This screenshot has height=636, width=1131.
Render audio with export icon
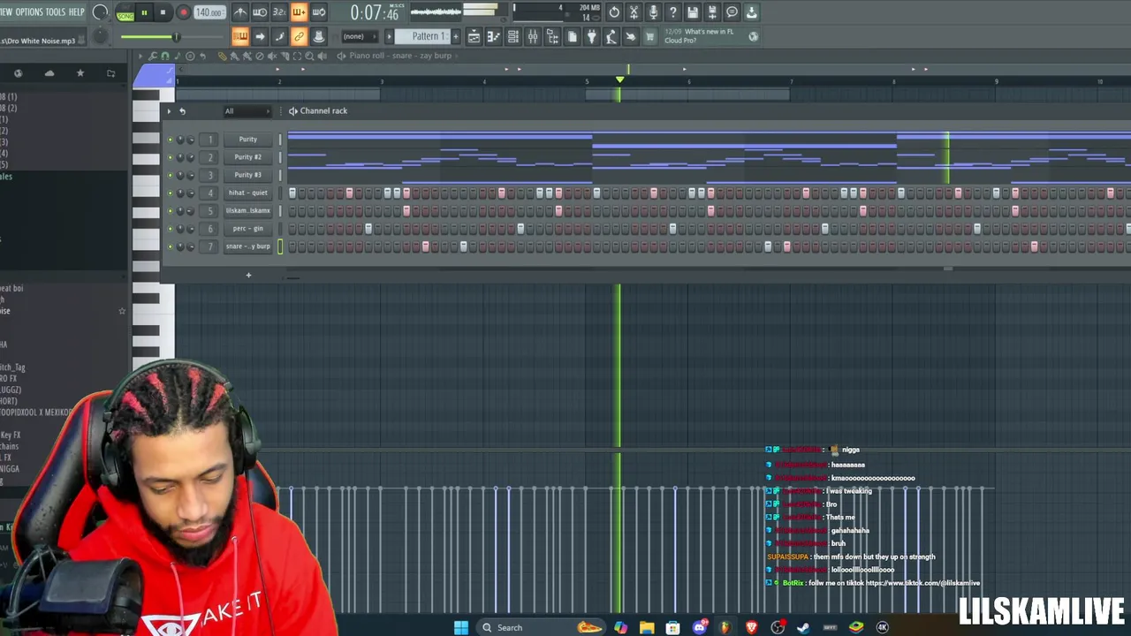click(x=712, y=12)
